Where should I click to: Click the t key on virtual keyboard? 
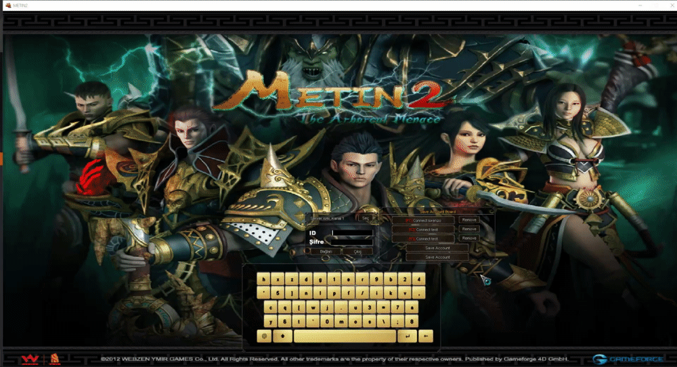(x=299, y=321)
